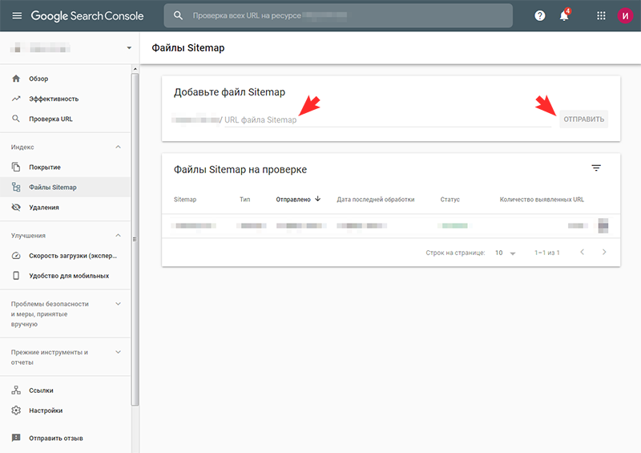Expand Прежние инструменты и отчеты section
Screen dimensions: 641x453
click(119, 352)
